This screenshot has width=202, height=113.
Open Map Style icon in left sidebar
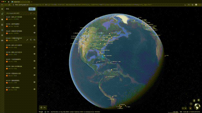pyautogui.click(x=2, y=35)
